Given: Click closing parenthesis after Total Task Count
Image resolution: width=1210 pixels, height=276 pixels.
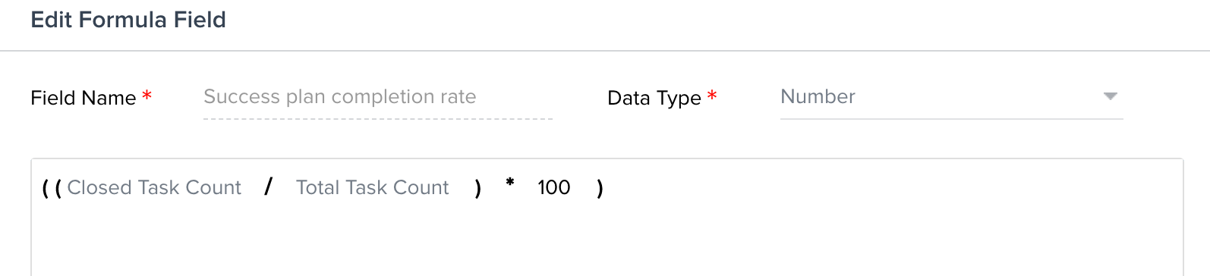Looking at the screenshot, I should (x=477, y=188).
